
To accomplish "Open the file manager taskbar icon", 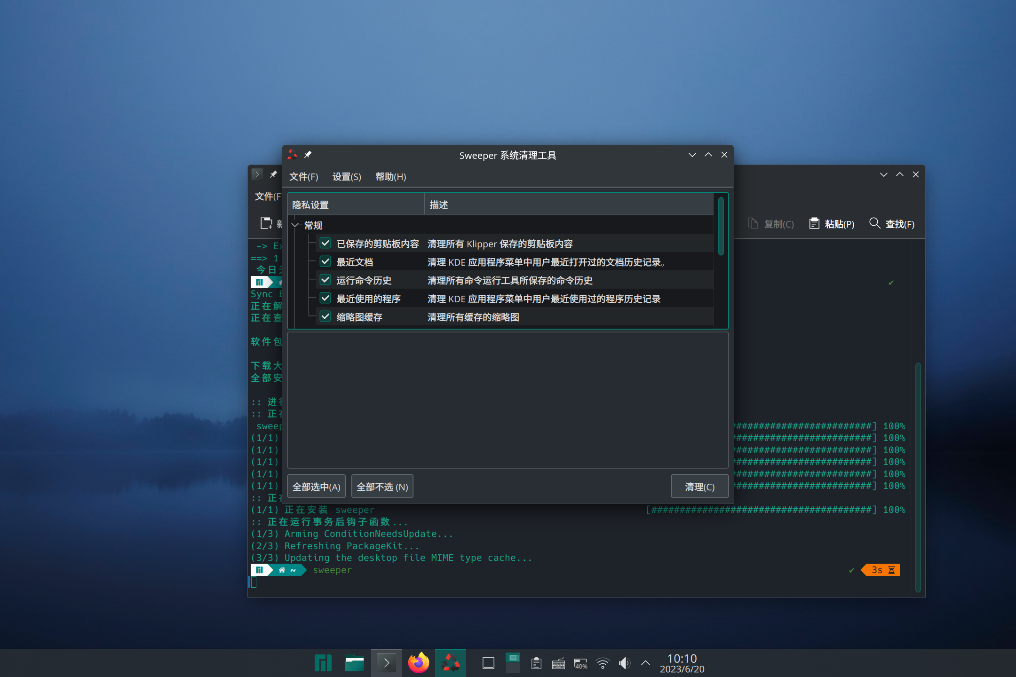I will pos(354,663).
